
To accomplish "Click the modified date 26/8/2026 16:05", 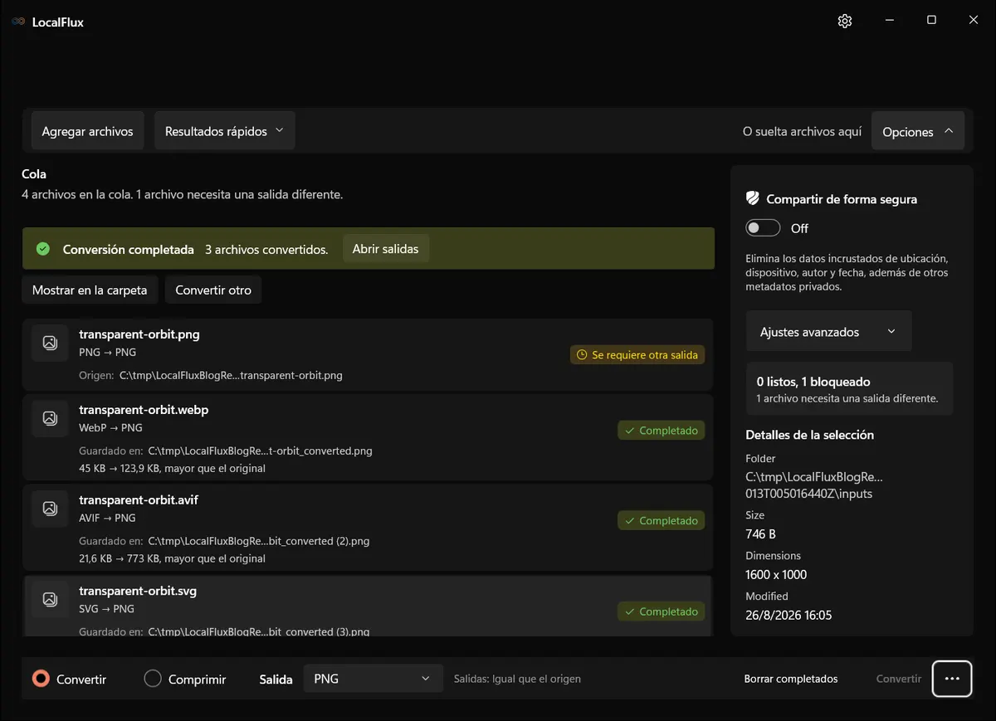I will [x=788, y=615].
